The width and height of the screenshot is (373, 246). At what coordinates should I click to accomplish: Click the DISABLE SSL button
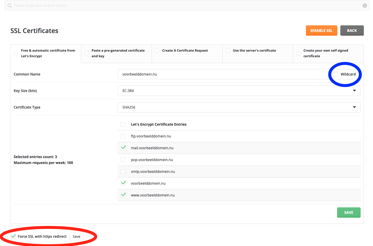pyautogui.click(x=321, y=30)
